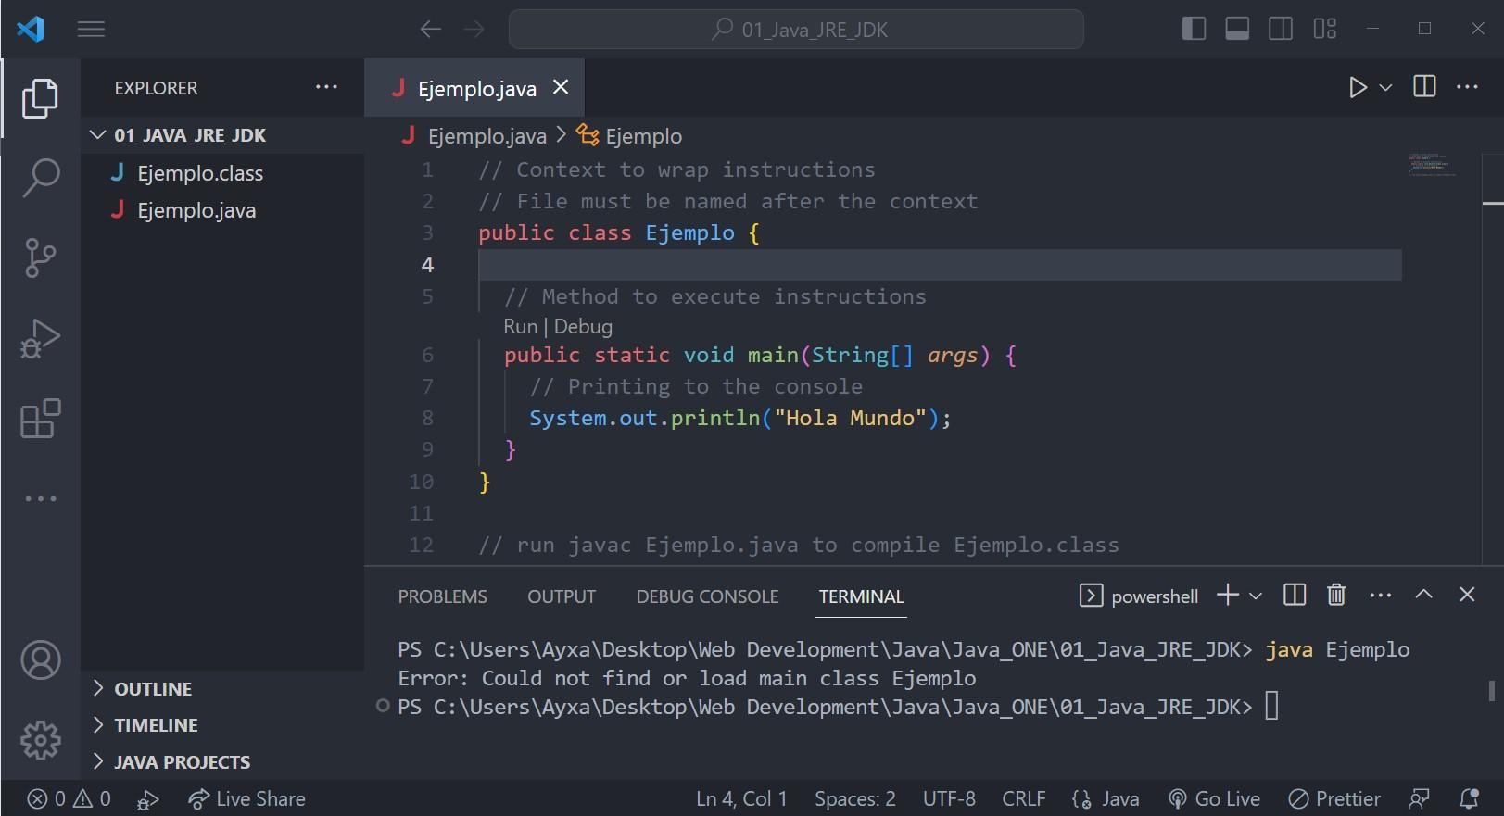Screen dimensions: 1504x816
Task: Expand the Java Projects section
Action: coord(222,762)
